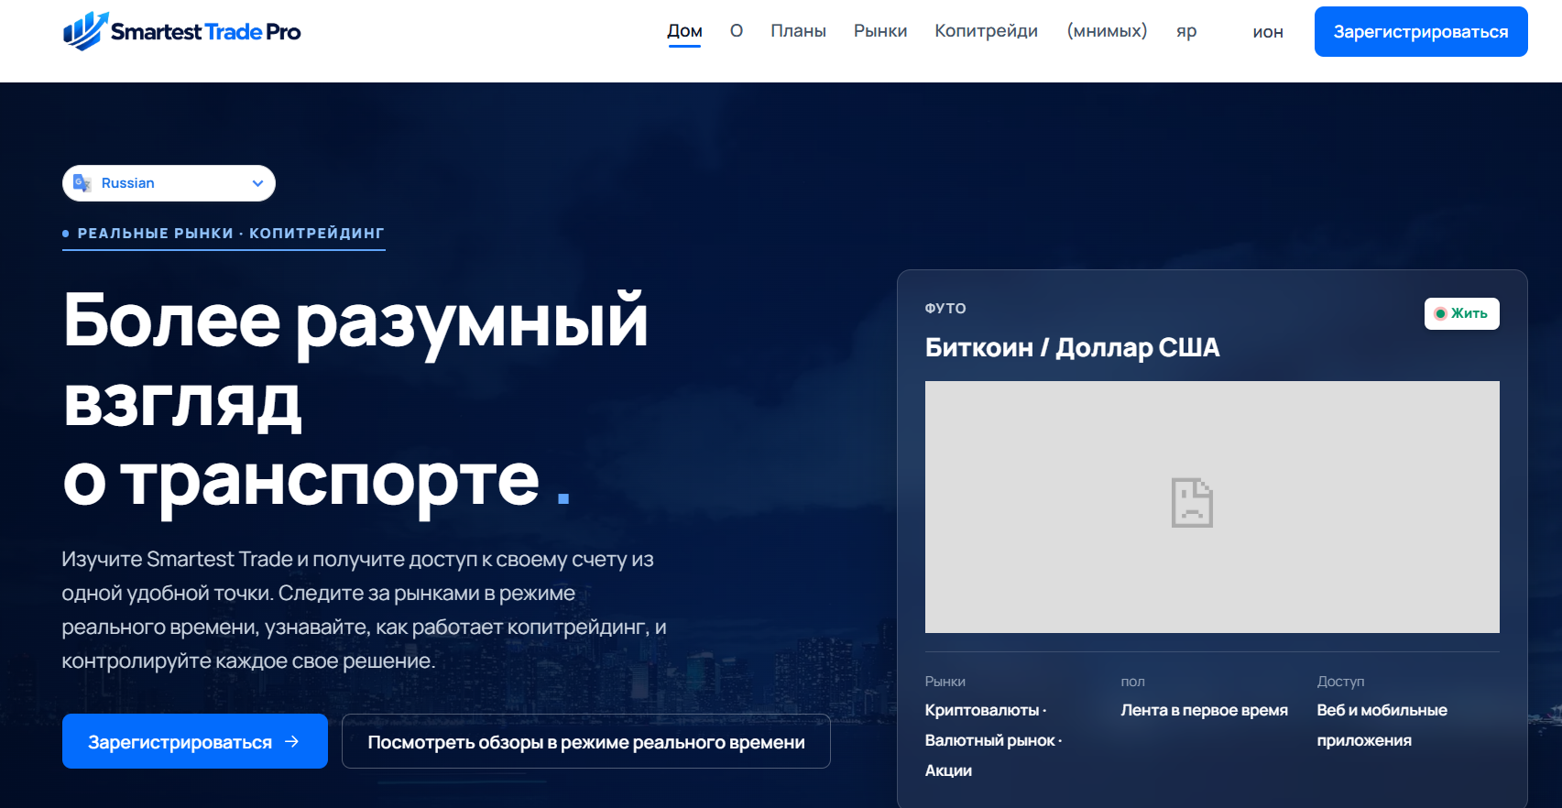The height and width of the screenshot is (808, 1562).
Task: Click the "Доступ" column label
Action: pyautogui.click(x=1340, y=682)
